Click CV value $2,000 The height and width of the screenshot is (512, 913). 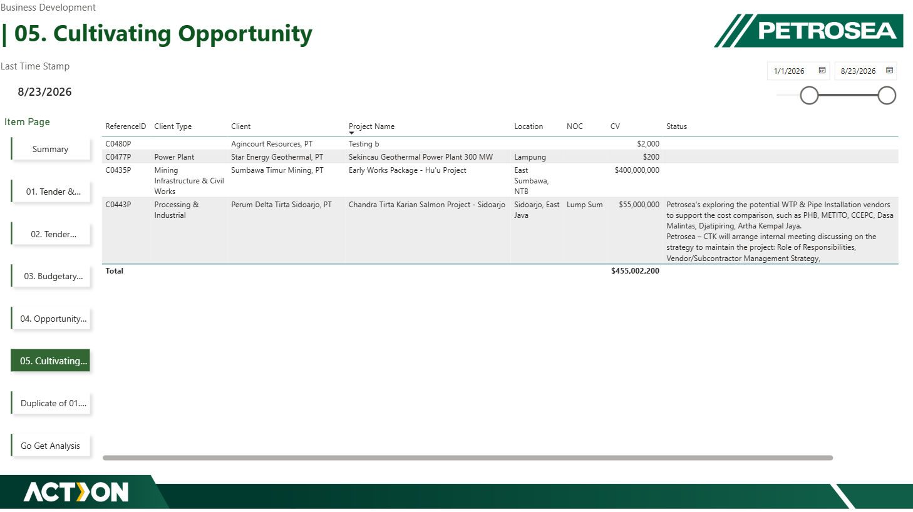[x=648, y=144]
